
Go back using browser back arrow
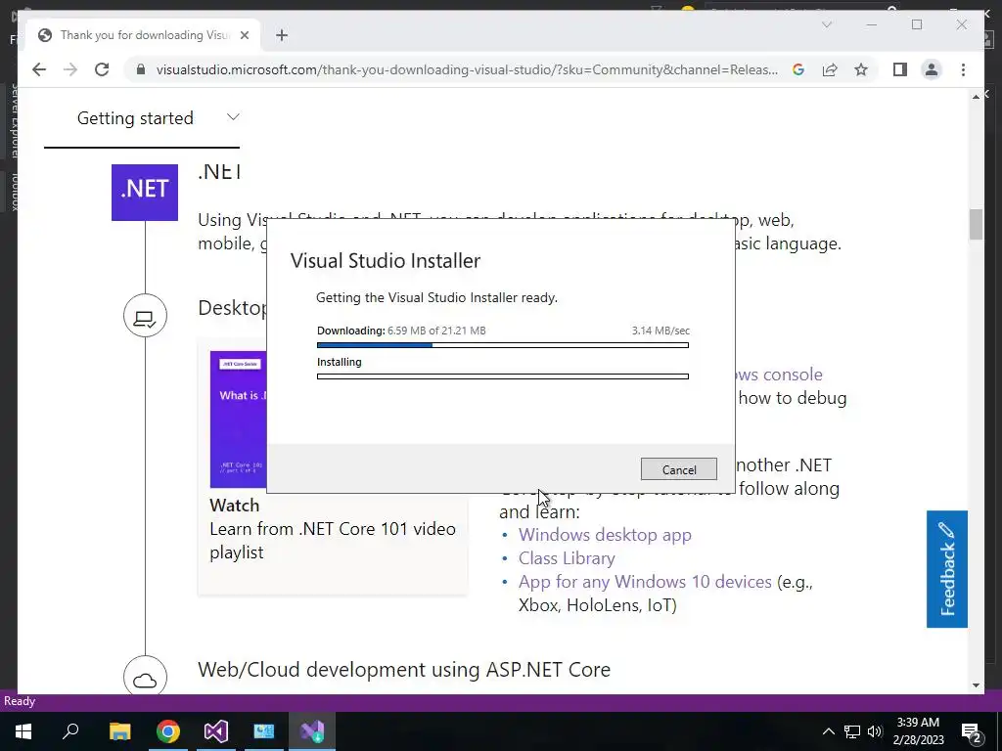click(39, 69)
